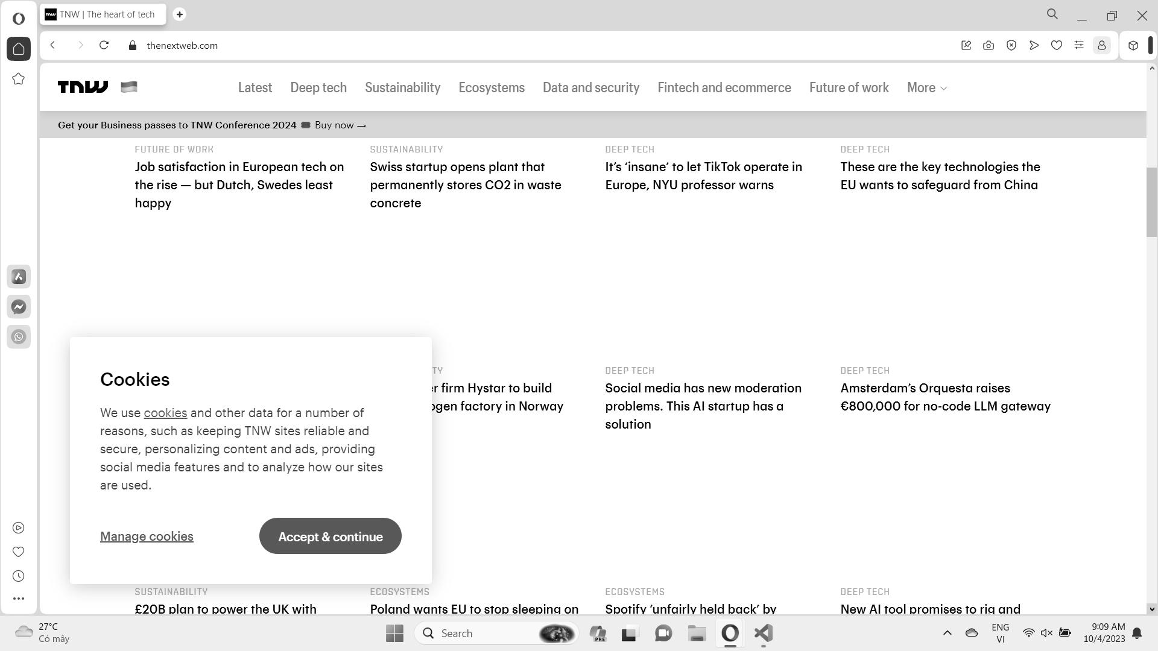Click the WhatsApp icon in sidebar
The image size is (1158, 651).
click(19, 336)
